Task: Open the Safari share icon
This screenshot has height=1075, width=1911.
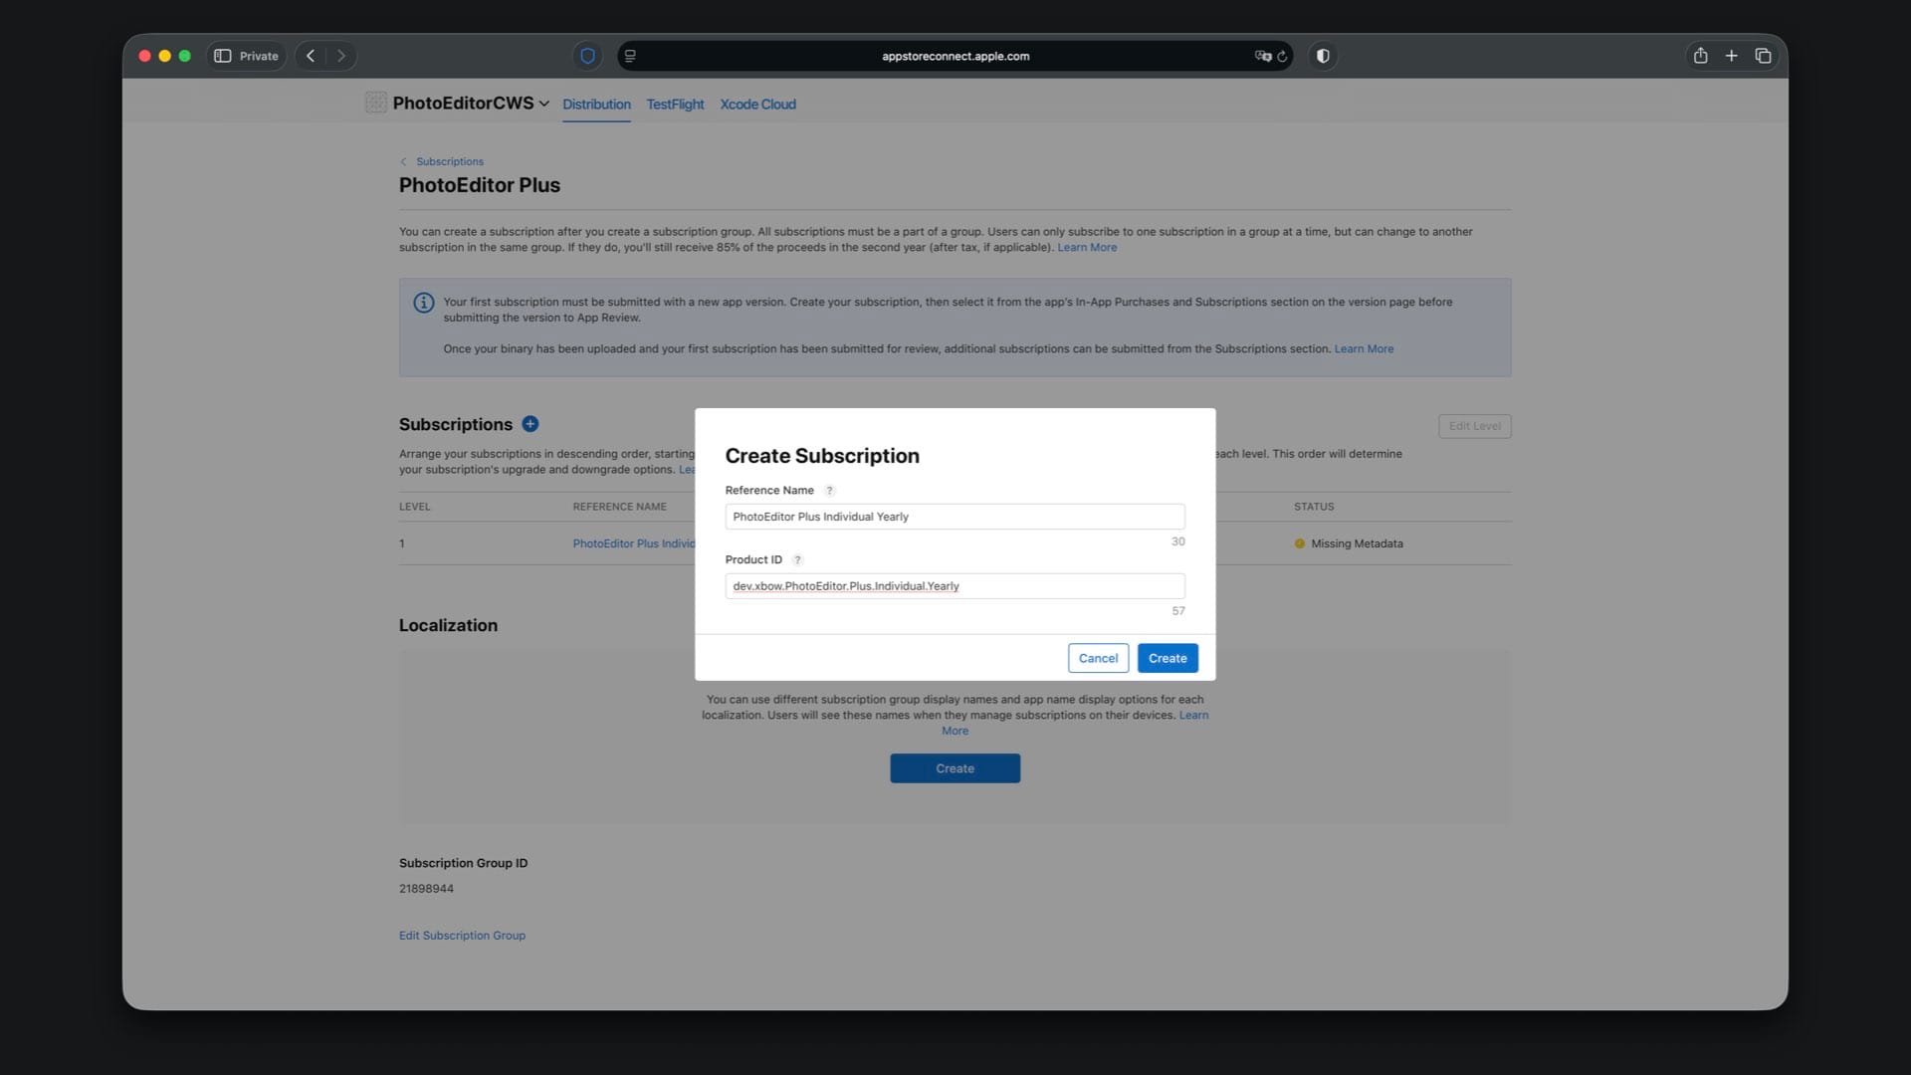Action: pos(1700,56)
